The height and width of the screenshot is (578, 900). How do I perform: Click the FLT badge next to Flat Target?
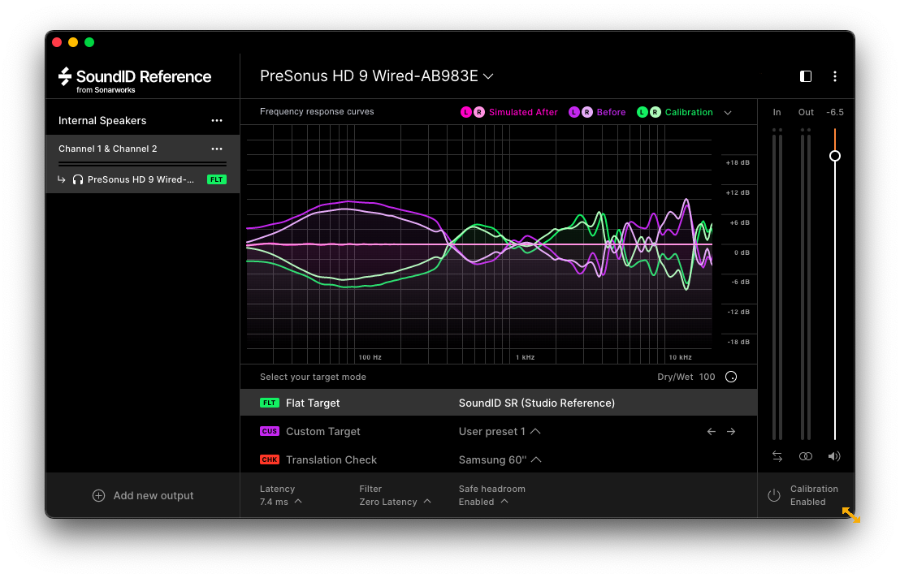(x=269, y=403)
